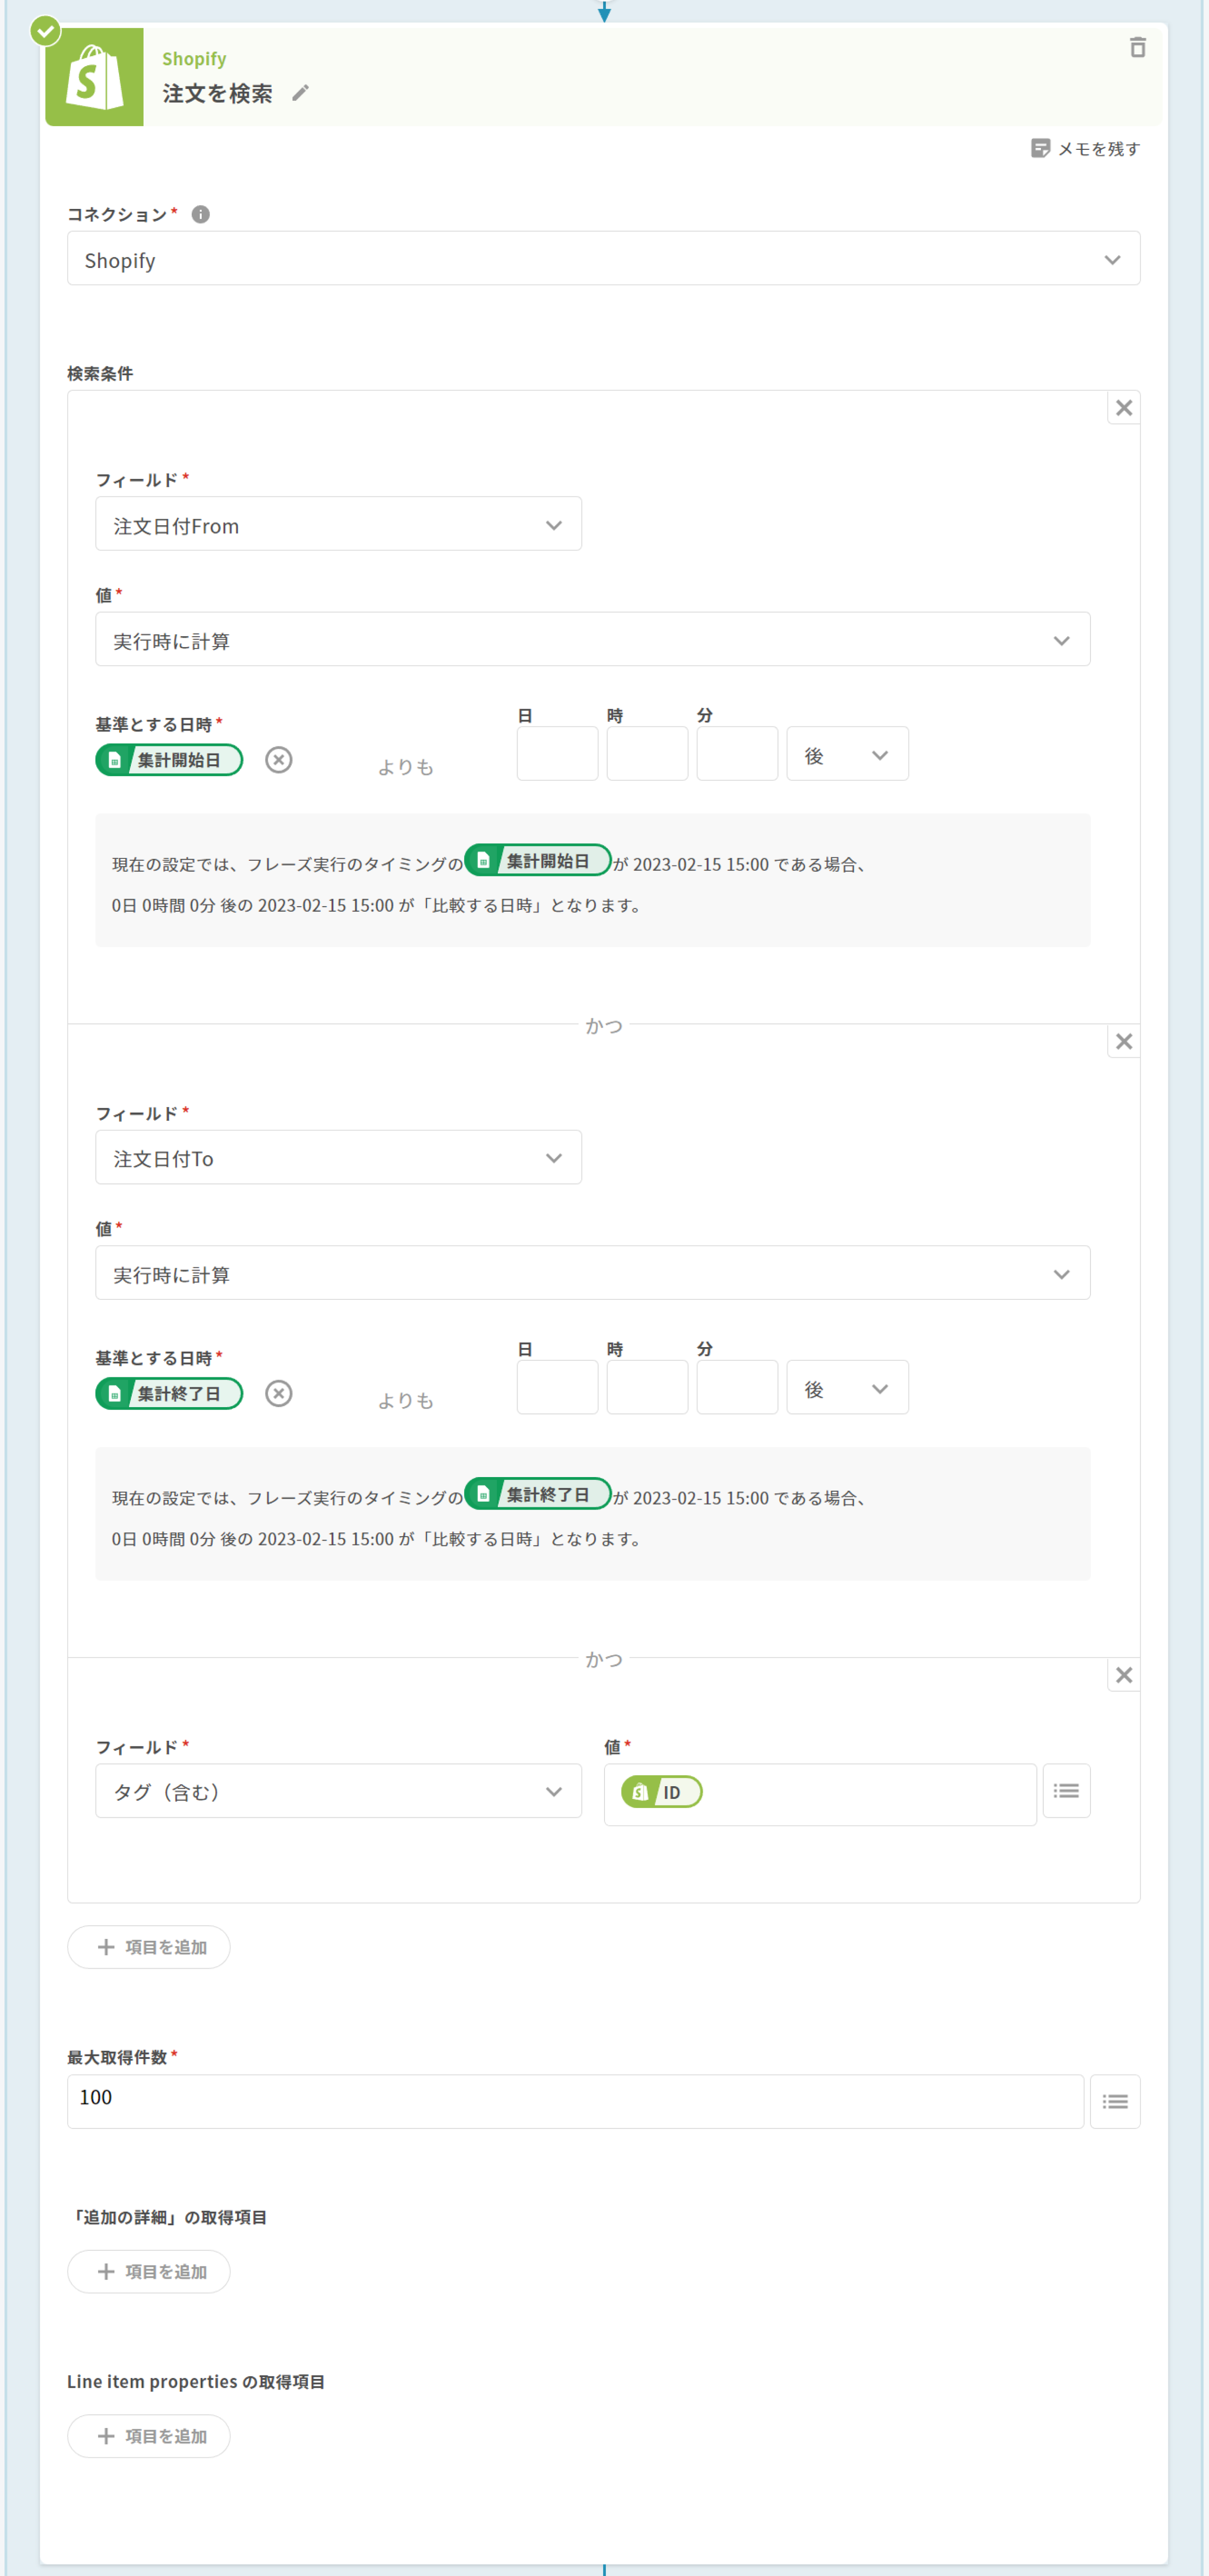Click the メモを残す note icon
This screenshot has width=1209, height=2576.
[x=1040, y=148]
